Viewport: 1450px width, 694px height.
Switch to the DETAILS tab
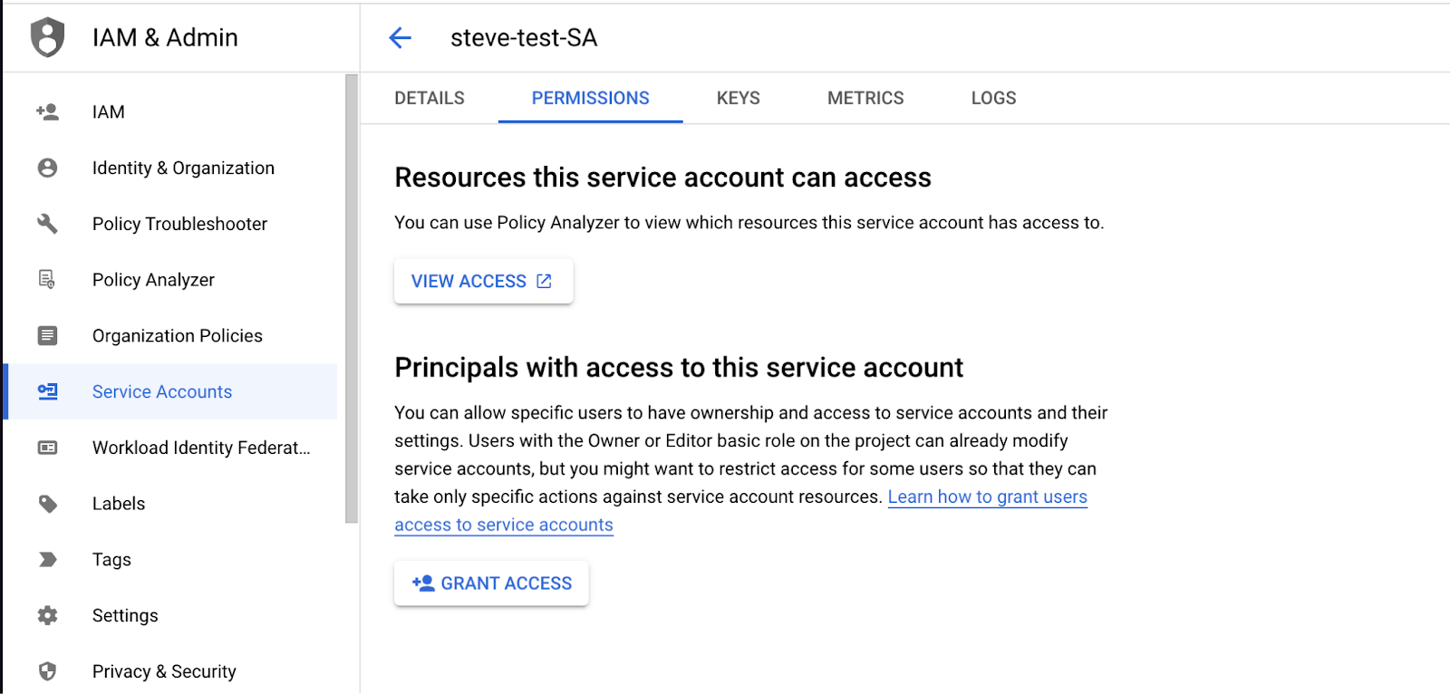(430, 98)
